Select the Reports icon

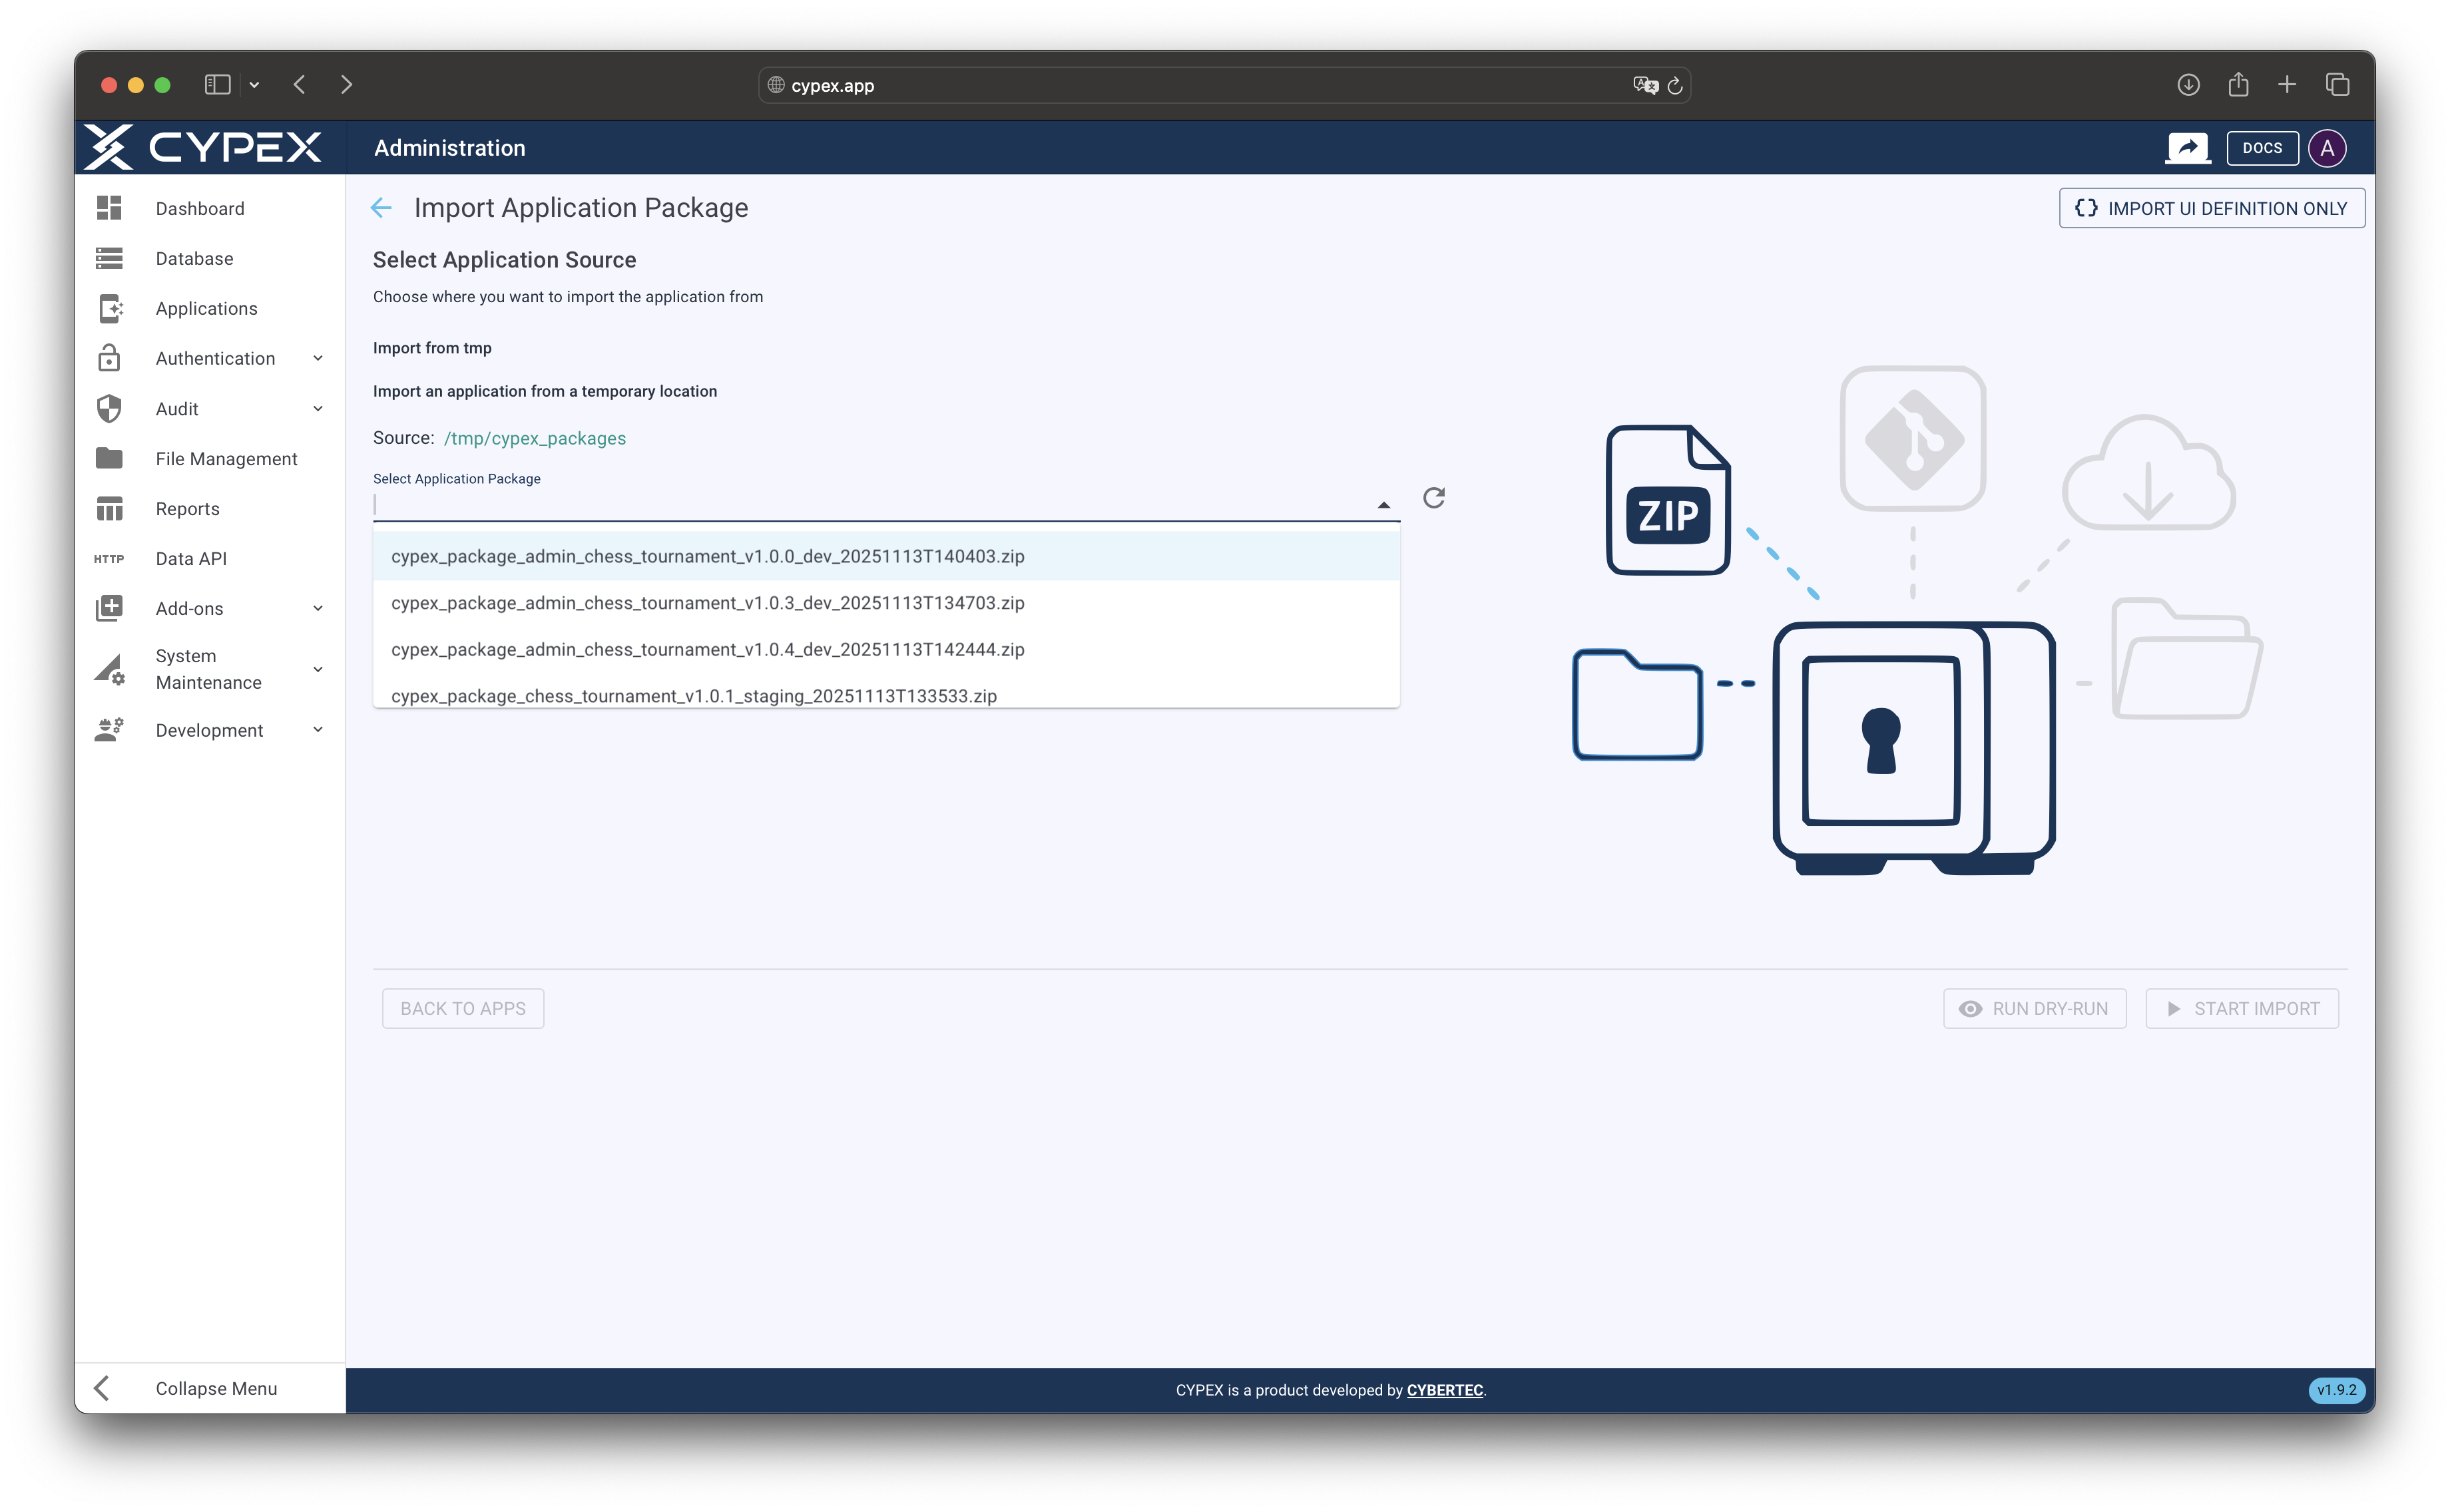pyautogui.click(x=109, y=508)
